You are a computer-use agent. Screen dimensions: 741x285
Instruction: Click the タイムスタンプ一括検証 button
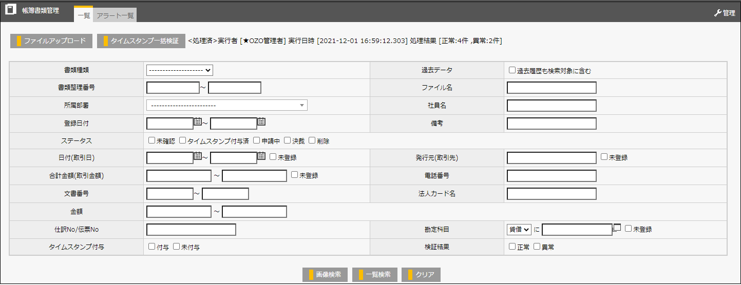141,41
